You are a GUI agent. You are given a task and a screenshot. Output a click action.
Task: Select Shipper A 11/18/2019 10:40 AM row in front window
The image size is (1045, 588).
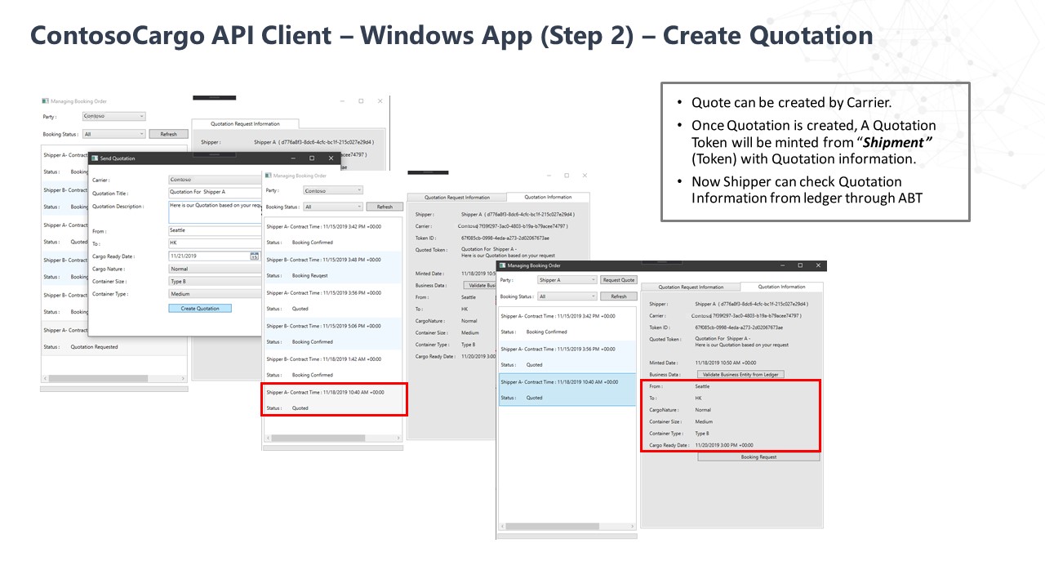tap(568, 390)
